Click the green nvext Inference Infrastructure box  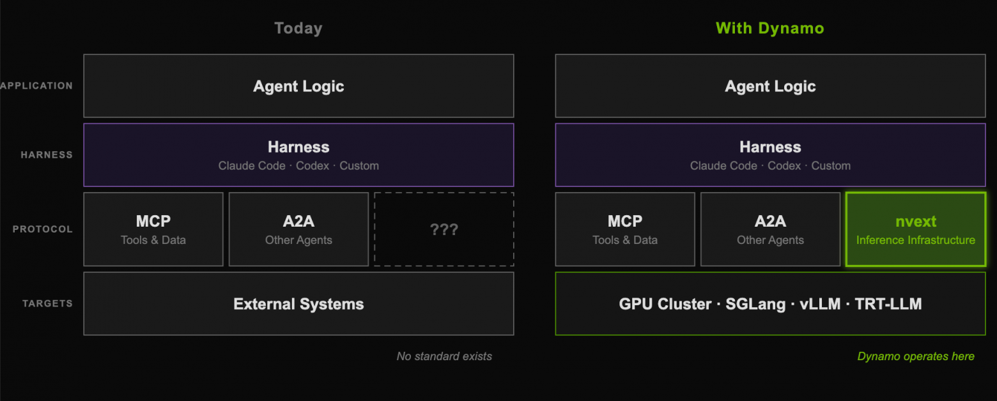point(916,229)
